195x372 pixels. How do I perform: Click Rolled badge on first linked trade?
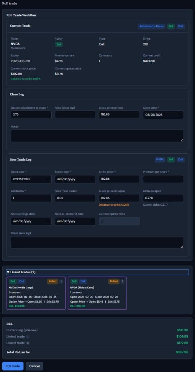[52, 282]
